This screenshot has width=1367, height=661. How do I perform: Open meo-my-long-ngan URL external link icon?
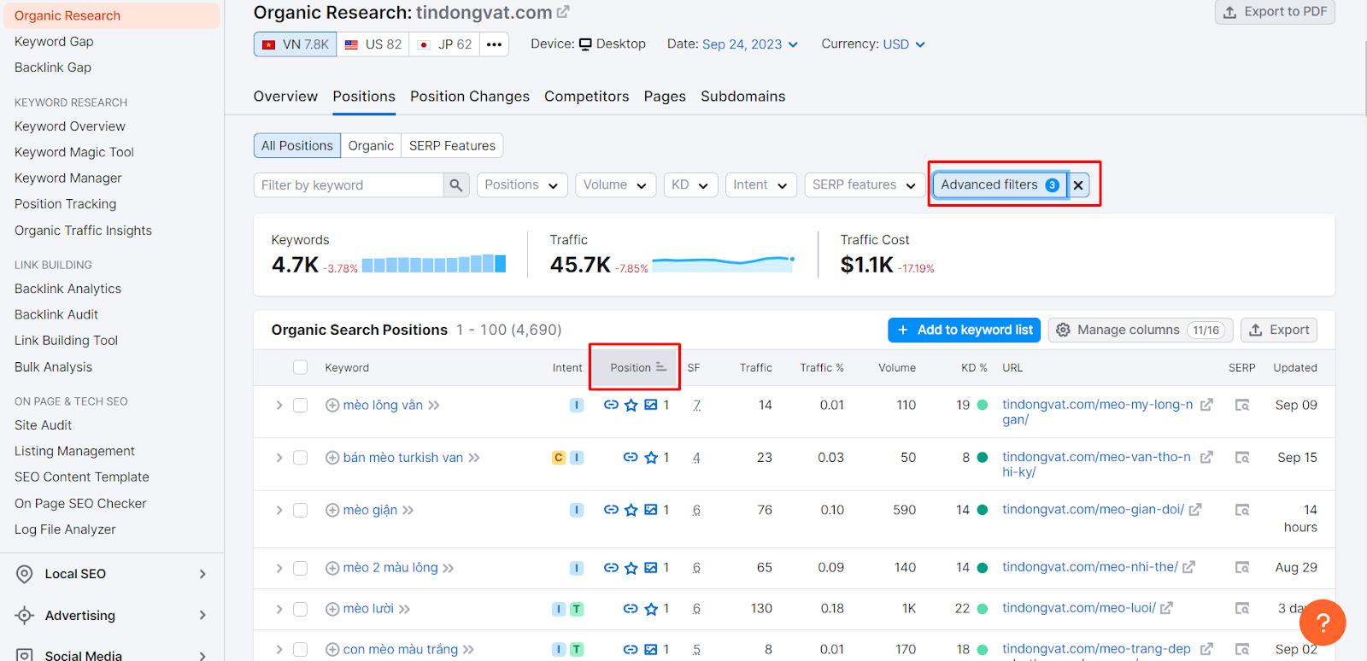[x=1206, y=405]
